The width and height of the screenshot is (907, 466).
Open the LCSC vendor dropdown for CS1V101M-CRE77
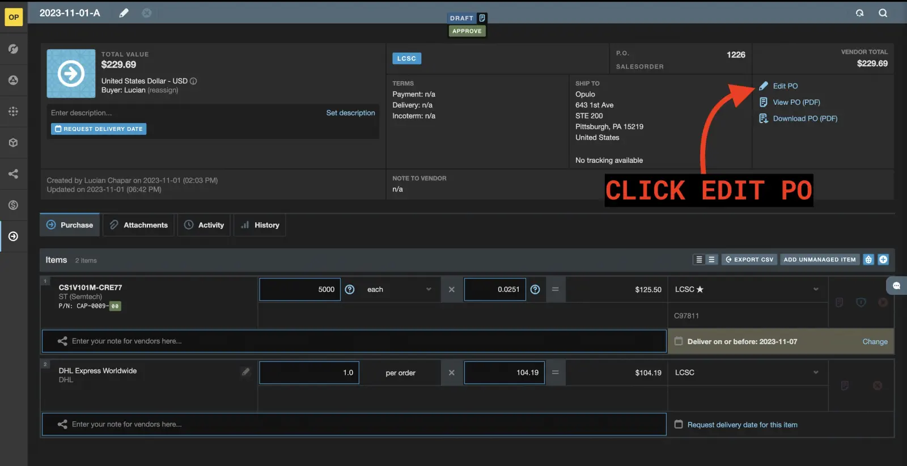point(747,290)
